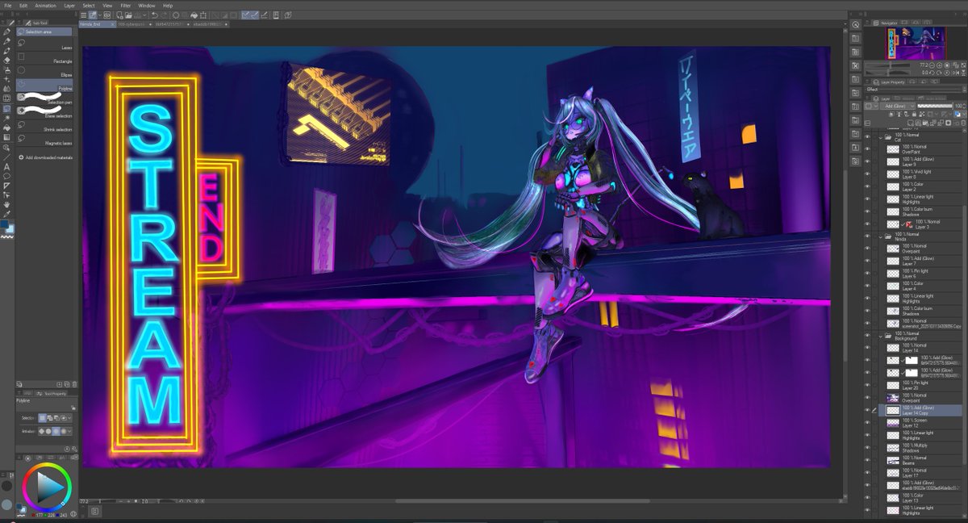This screenshot has width=968, height=523.
Task: Hide Layer 17 visibility eye
Action: point(867,472)
